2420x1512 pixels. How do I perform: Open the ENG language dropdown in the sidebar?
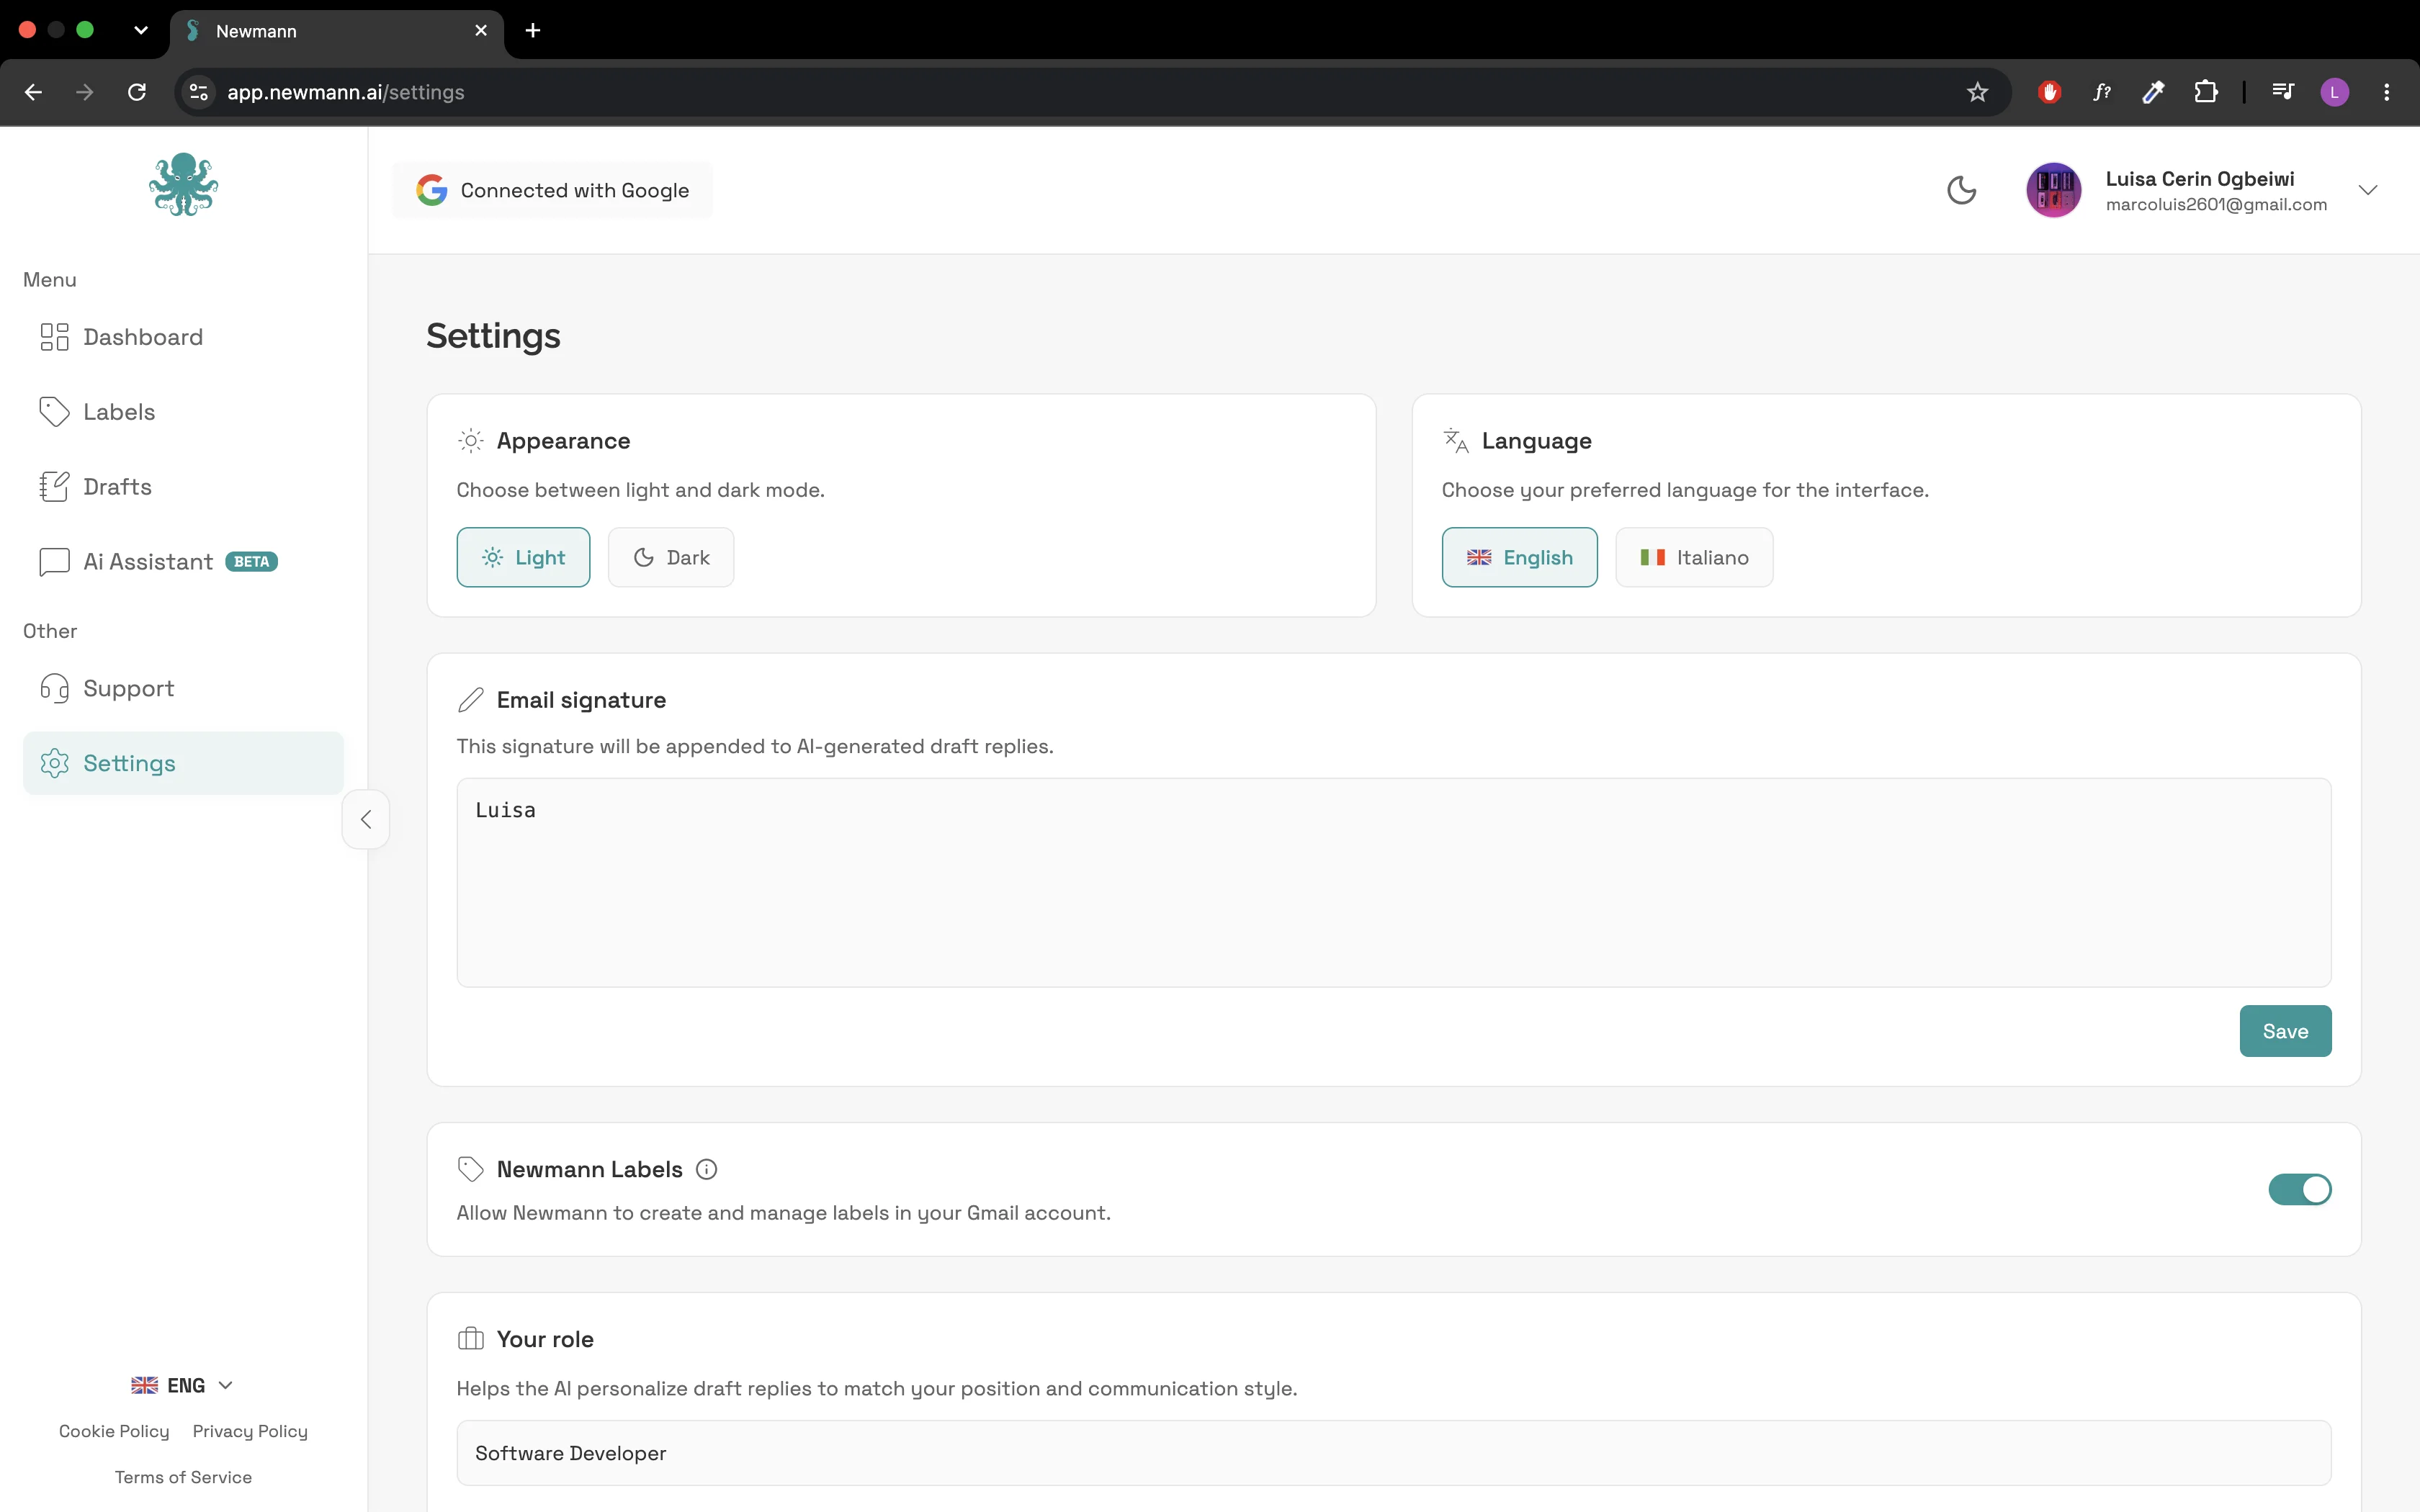coord(183,1385)
